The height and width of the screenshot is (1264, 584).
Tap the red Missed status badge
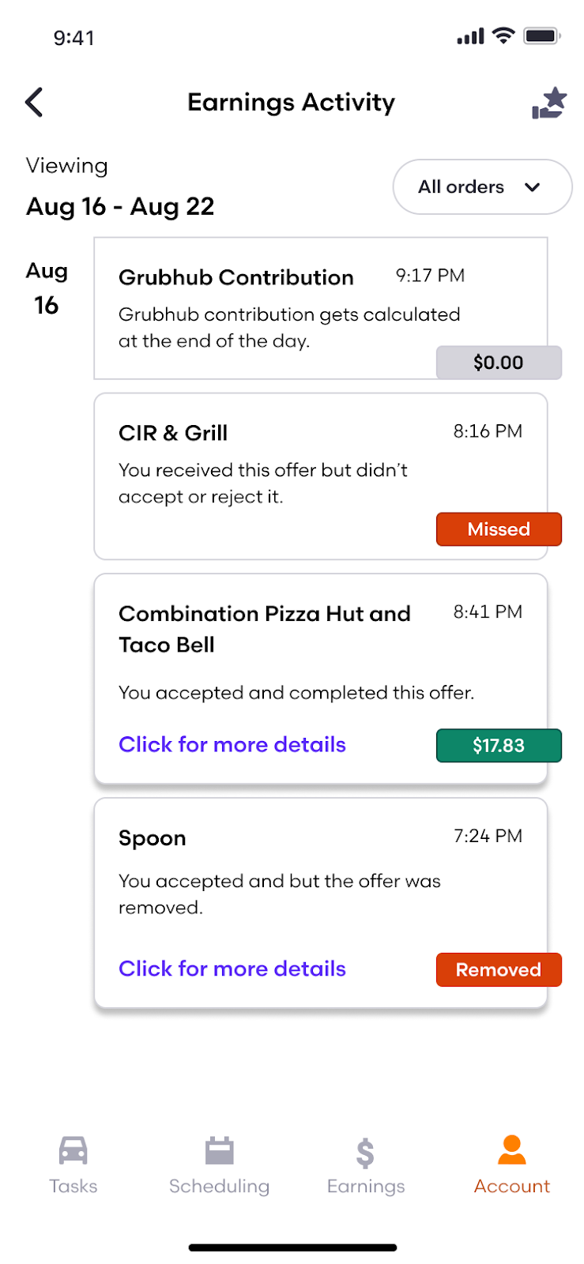[x=499, y=529]
